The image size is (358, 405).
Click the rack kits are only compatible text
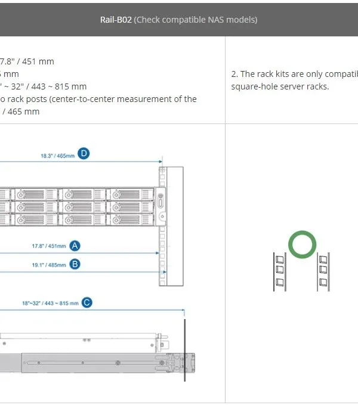pos(295,74)
